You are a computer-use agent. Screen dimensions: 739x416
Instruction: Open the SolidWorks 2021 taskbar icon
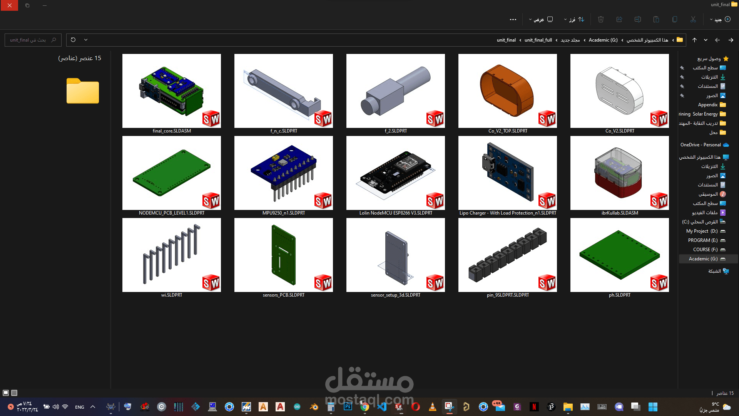398,407
